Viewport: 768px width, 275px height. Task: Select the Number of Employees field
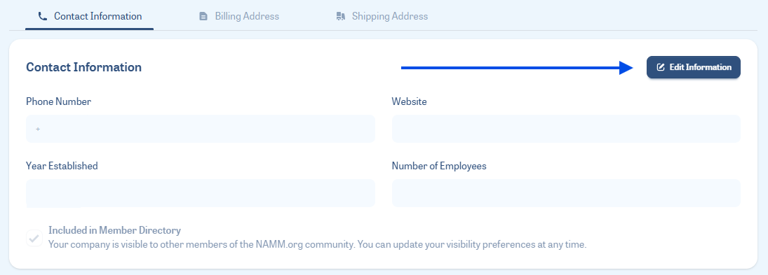(566, 193)
